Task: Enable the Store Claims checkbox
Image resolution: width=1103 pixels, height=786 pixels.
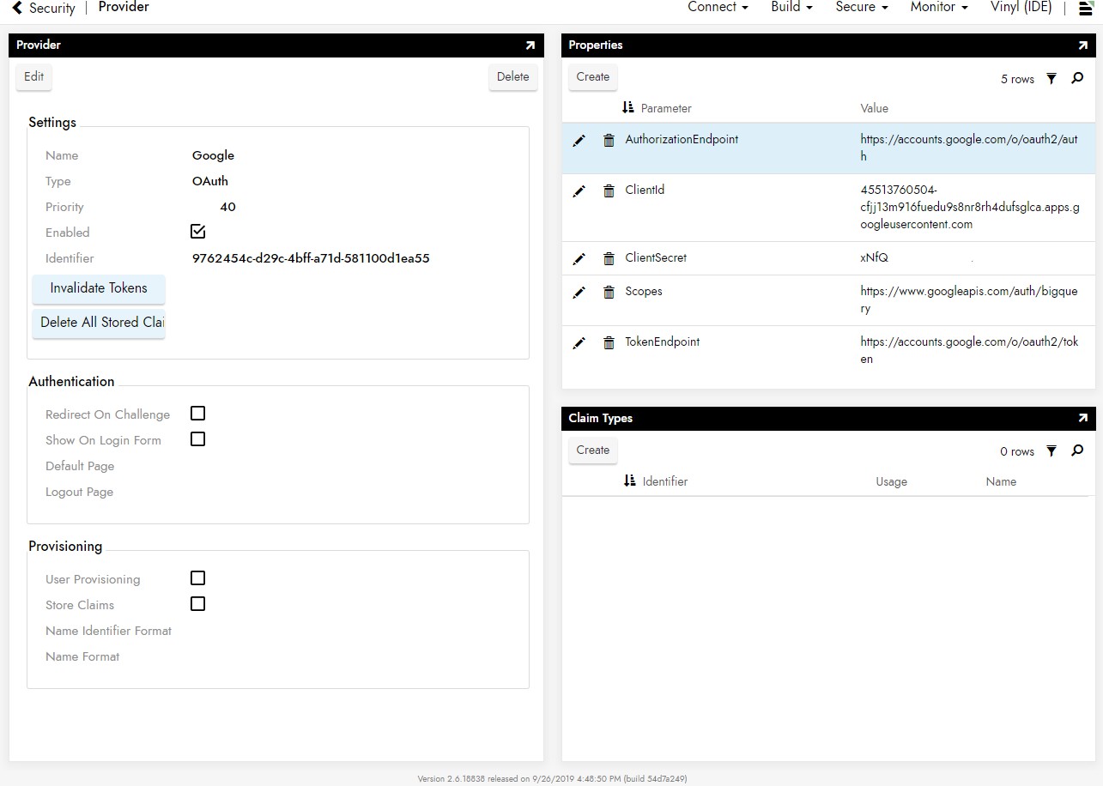Action: (198, 604)
